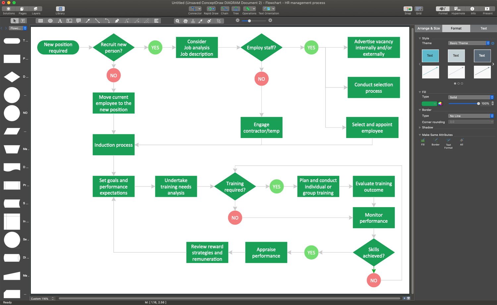The width and height of the screenshot is (497, 305).
Task: Open the green fill color swatch
Action: tap(429, 104)
